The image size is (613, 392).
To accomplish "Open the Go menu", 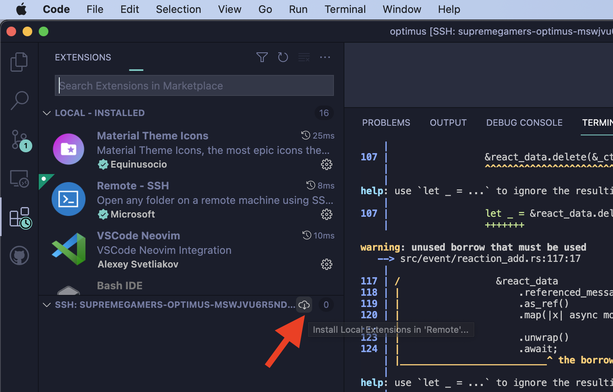I will 265,9.
